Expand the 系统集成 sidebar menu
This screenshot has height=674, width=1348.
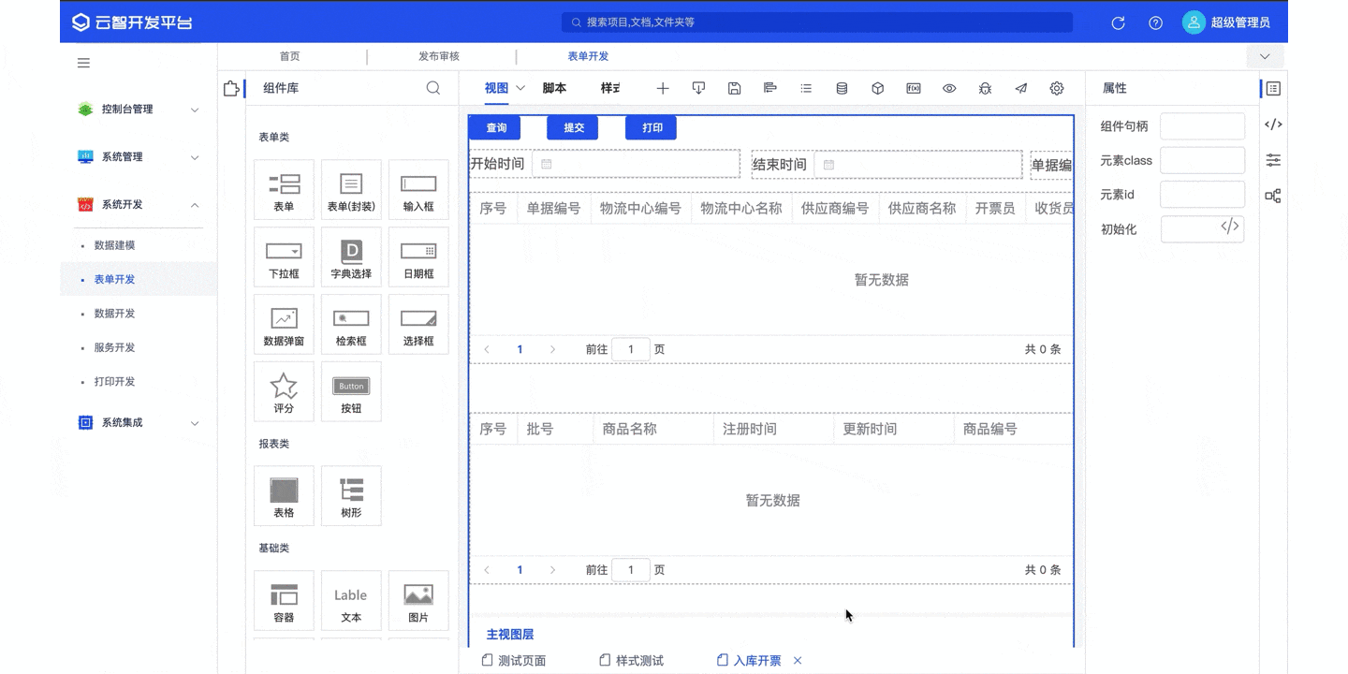(x=139, y=423)
